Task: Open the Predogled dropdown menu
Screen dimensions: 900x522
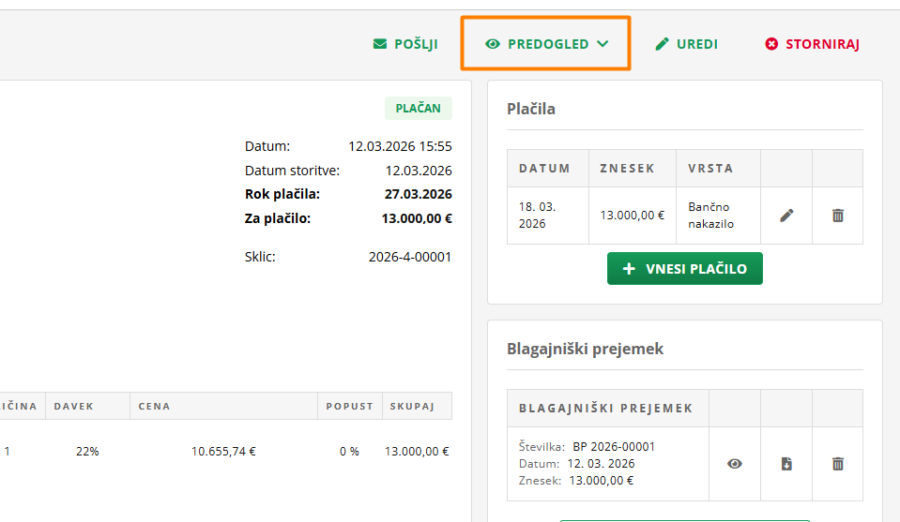Action: [x=547, y=44]
